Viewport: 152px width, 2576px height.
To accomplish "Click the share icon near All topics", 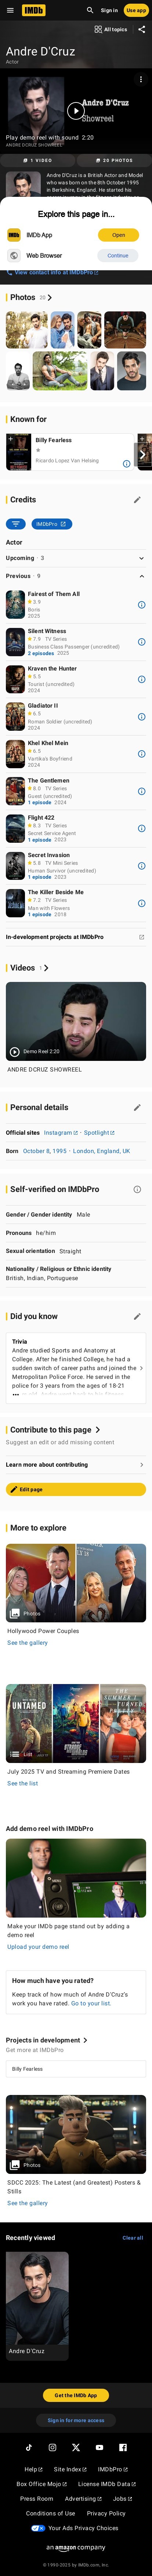I will [x=141, y=29].
